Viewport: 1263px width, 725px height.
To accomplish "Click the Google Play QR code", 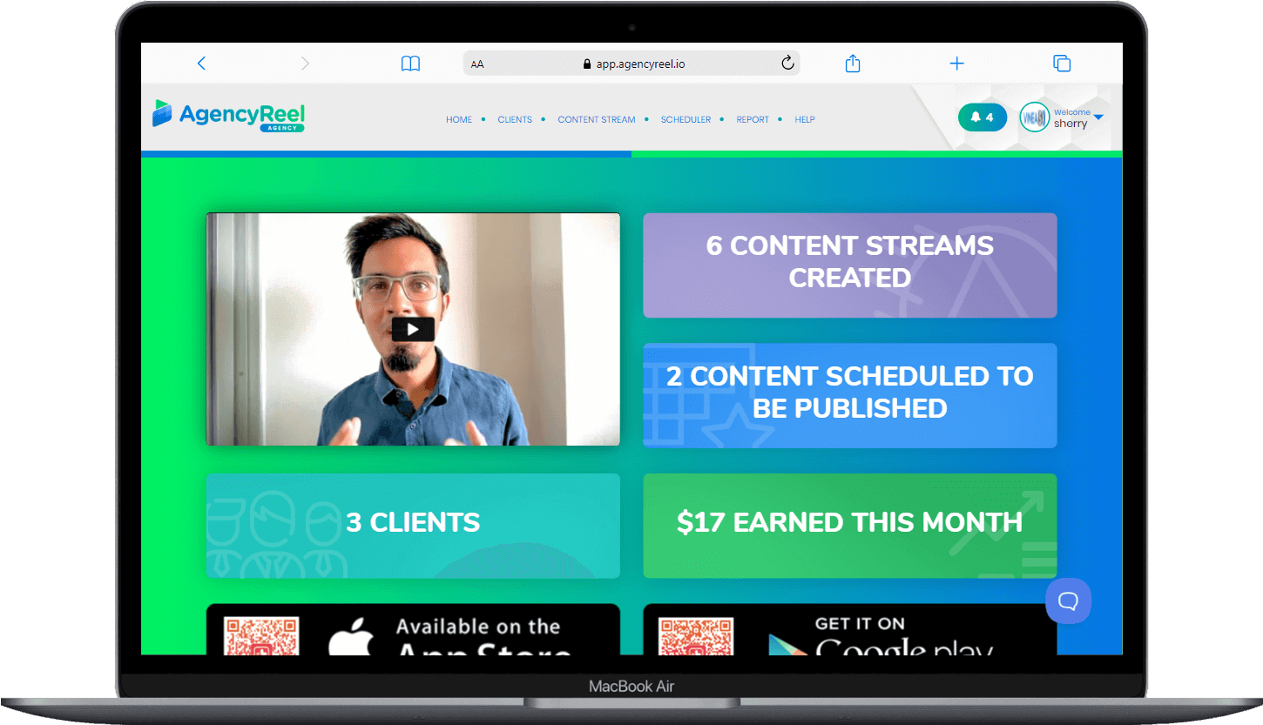I will (x=696, y=636).
